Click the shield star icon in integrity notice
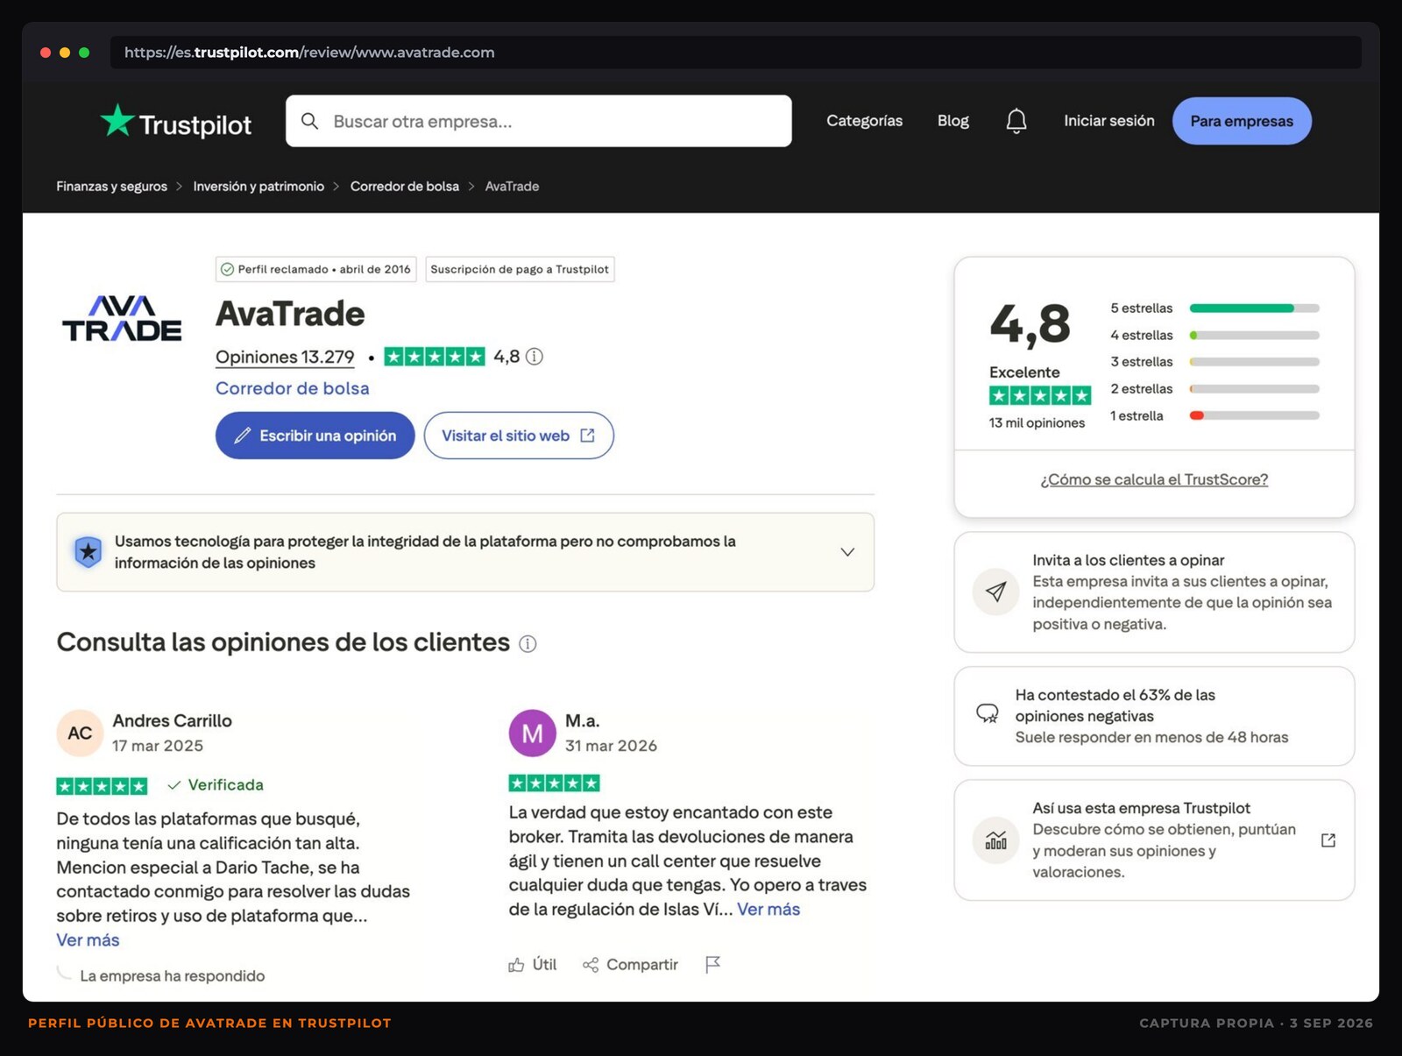The width and height of the screenshot is (1402, 1056). pyautogui.click(x=88, y=552)
